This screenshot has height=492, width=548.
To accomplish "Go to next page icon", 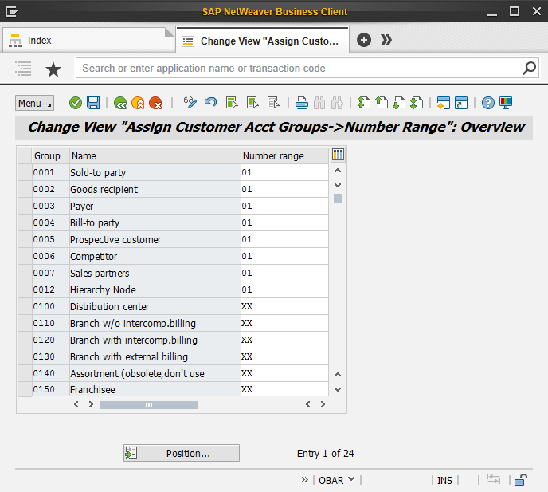I will [x=399, y=103].
